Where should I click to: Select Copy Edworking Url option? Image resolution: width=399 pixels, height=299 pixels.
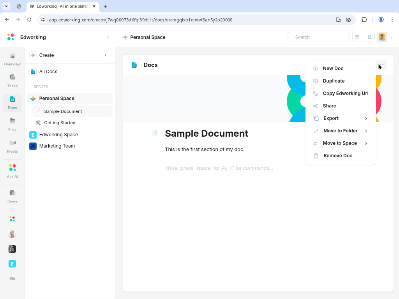click(x=345, y=93)
